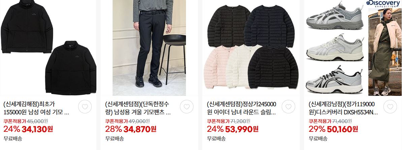Click the Discovery Expedition logo on the sneaker image

click(382, 3)
